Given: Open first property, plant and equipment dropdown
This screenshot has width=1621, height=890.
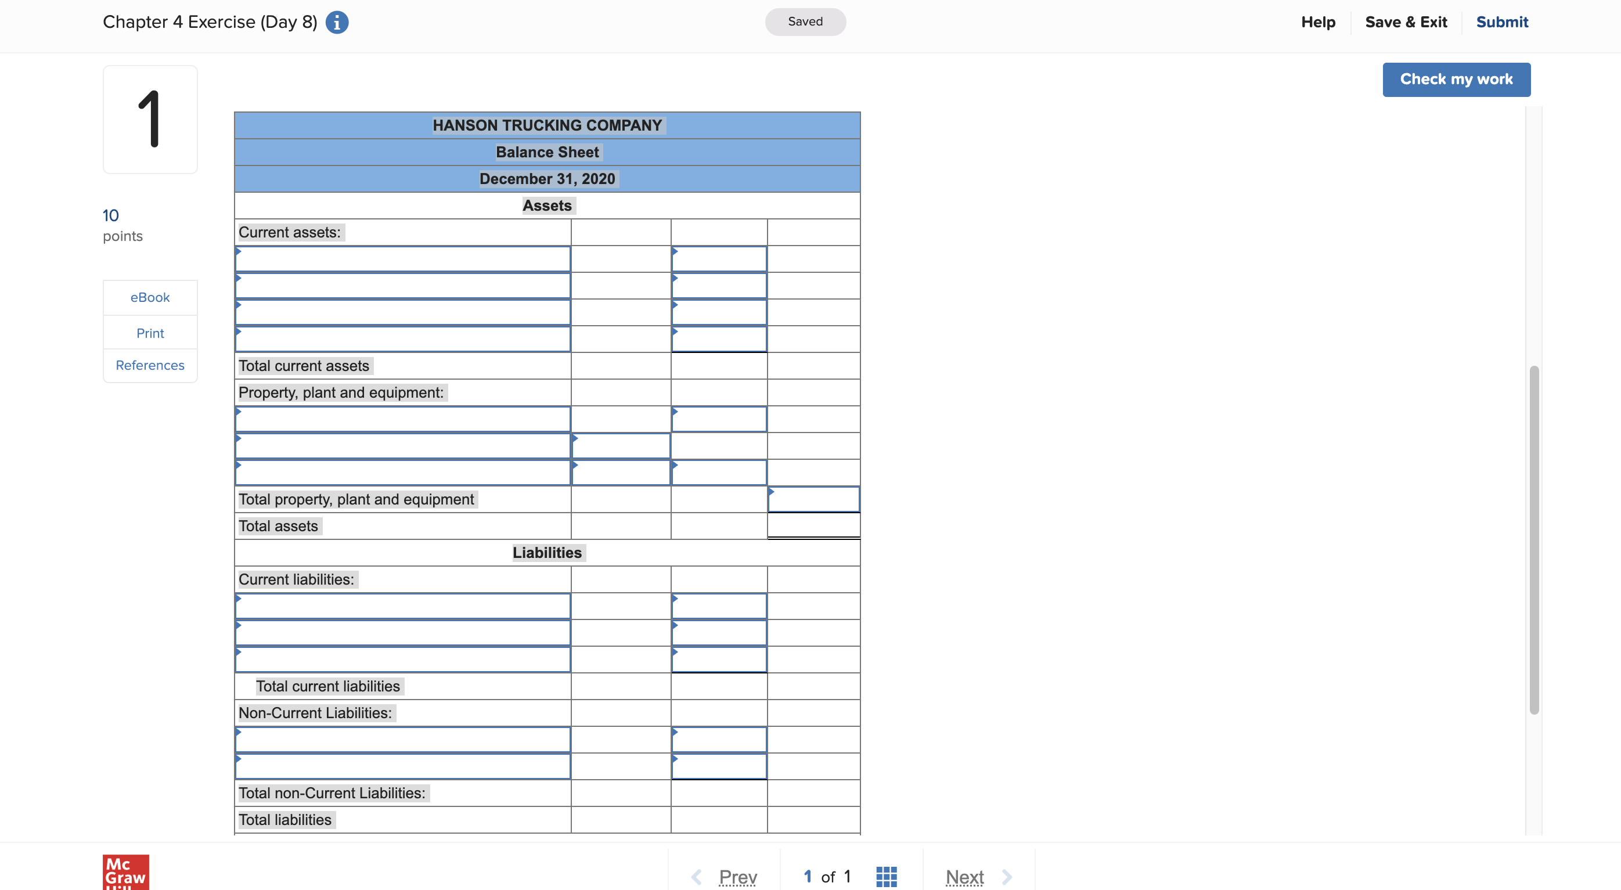Looking at the screenshot, I should 403,419.
